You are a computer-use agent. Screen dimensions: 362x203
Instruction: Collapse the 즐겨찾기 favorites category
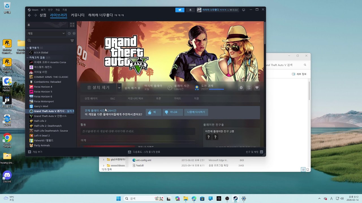(28, 48)
